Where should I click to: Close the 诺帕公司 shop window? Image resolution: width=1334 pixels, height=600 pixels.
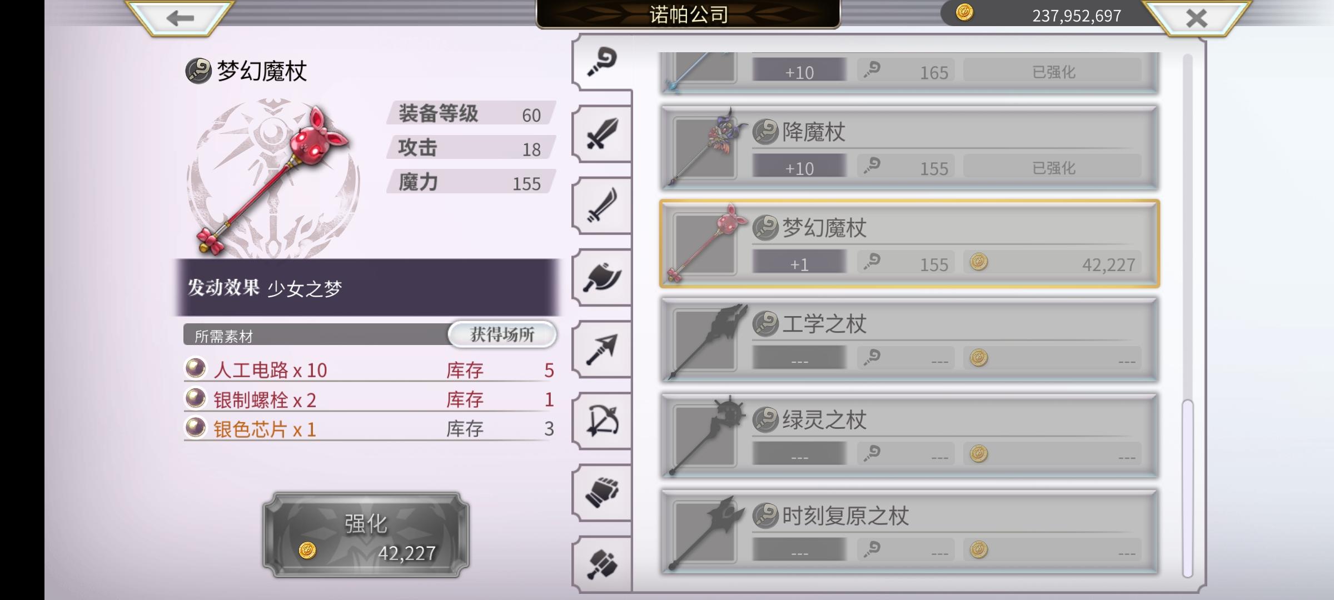tap(1196, 18)
